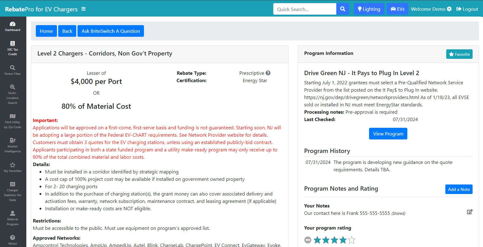The width and height of the screenshot is (483, 247).
Task: Click the Approved Networks heading
Action: (57, 238)
